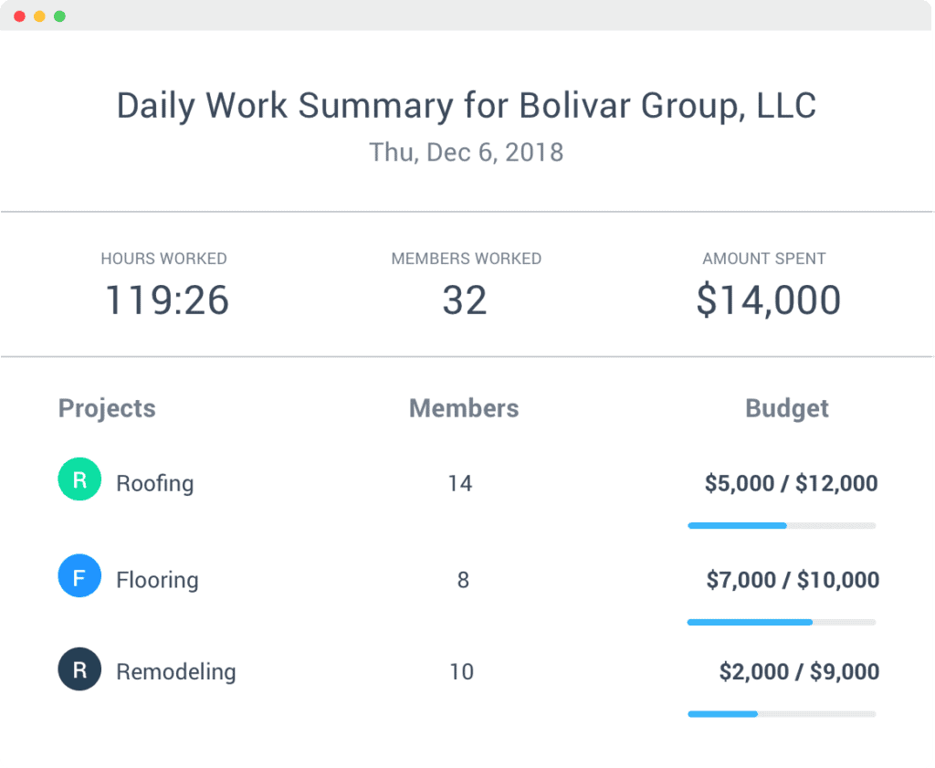Viewport: 935px width, 768px height.
Task: Click the dark Remodeling project icon
Action: click(79, 668)
